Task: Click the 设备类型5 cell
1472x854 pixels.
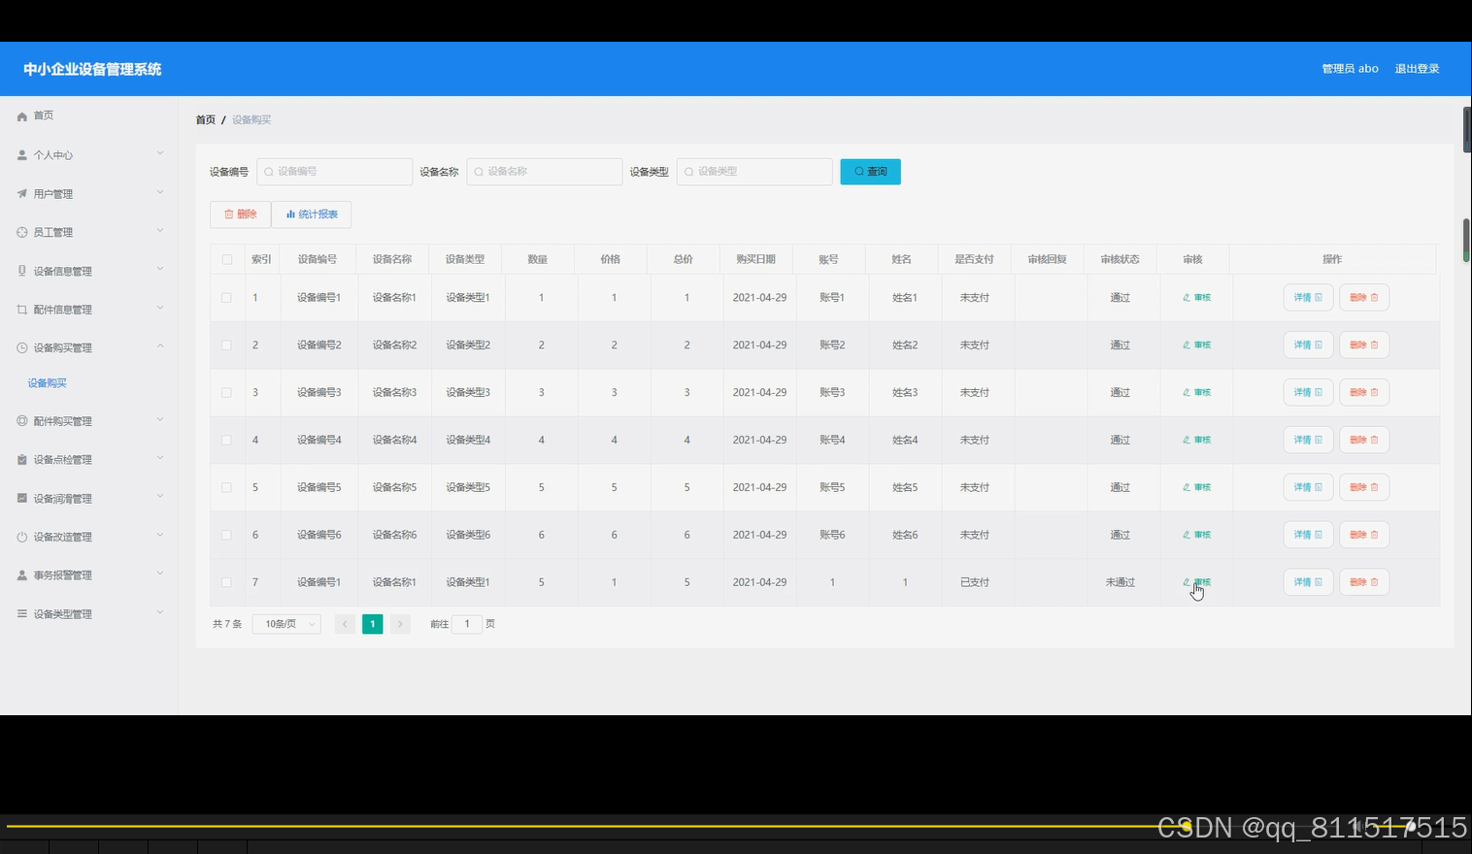Action: tap(468, 487)
